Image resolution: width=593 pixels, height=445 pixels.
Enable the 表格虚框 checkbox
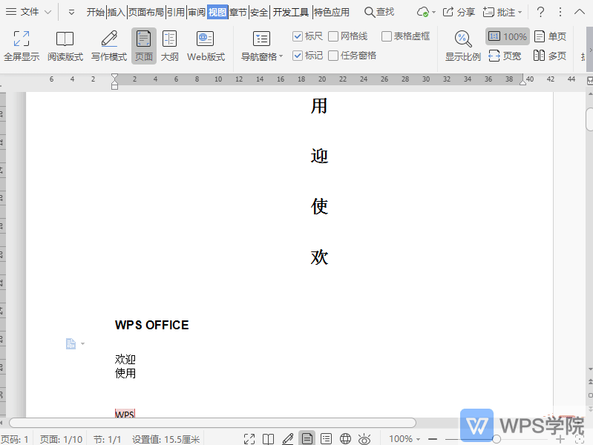pyautogui.click(x=387, y=36)
